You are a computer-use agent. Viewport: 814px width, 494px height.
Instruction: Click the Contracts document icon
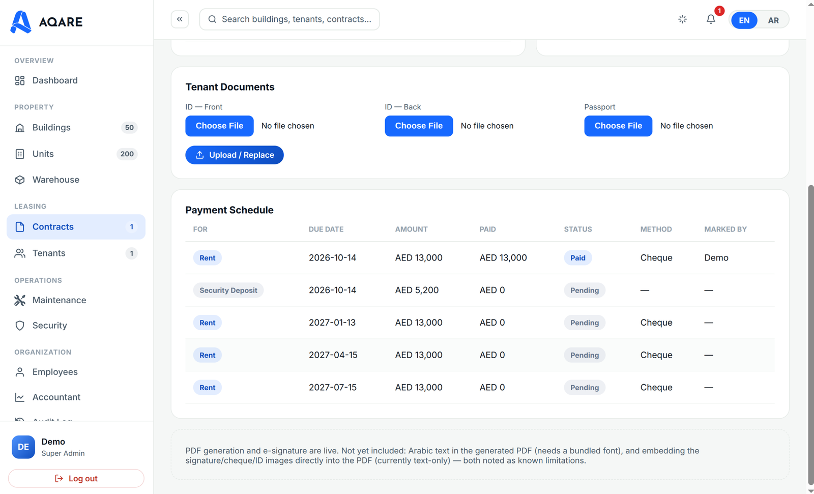[x=20, y=227]
